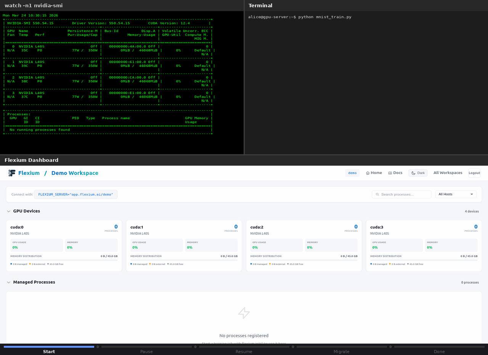Copy the FLEXIUM_SERVER connection string

tap(75, 194)
